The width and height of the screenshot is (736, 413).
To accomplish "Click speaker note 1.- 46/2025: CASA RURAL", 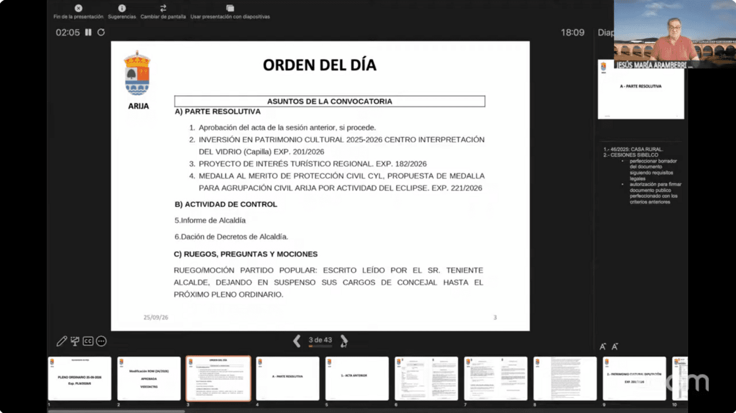I will (x=633, y=149).
